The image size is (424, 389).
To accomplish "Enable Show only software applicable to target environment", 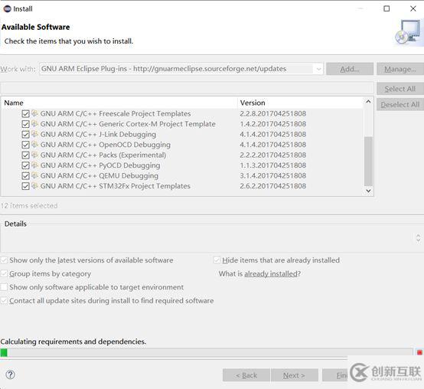I will point(4,287).
